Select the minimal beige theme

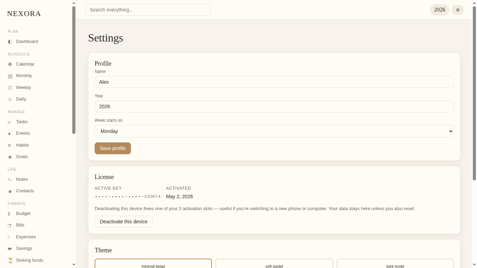(x=153, y=264)
